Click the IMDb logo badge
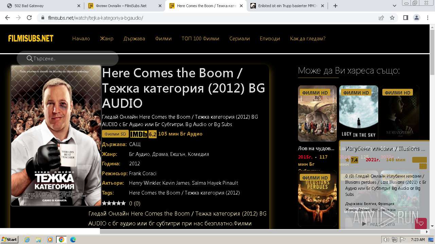 point(138,134)
